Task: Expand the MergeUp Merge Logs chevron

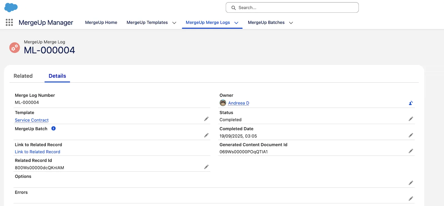Action: [x=236, y=23]
